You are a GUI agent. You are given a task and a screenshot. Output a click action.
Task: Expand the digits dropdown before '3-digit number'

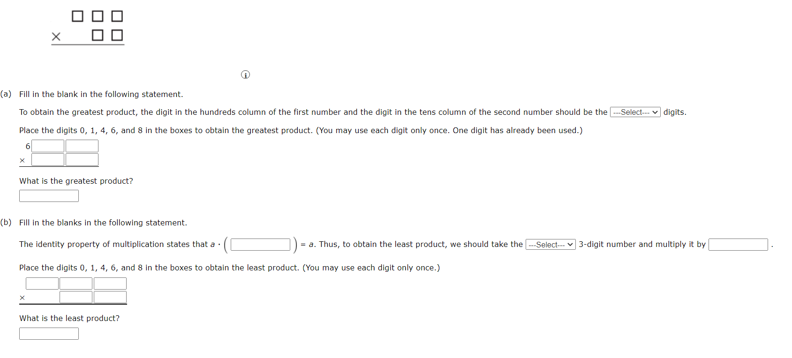tap(551, 244)
